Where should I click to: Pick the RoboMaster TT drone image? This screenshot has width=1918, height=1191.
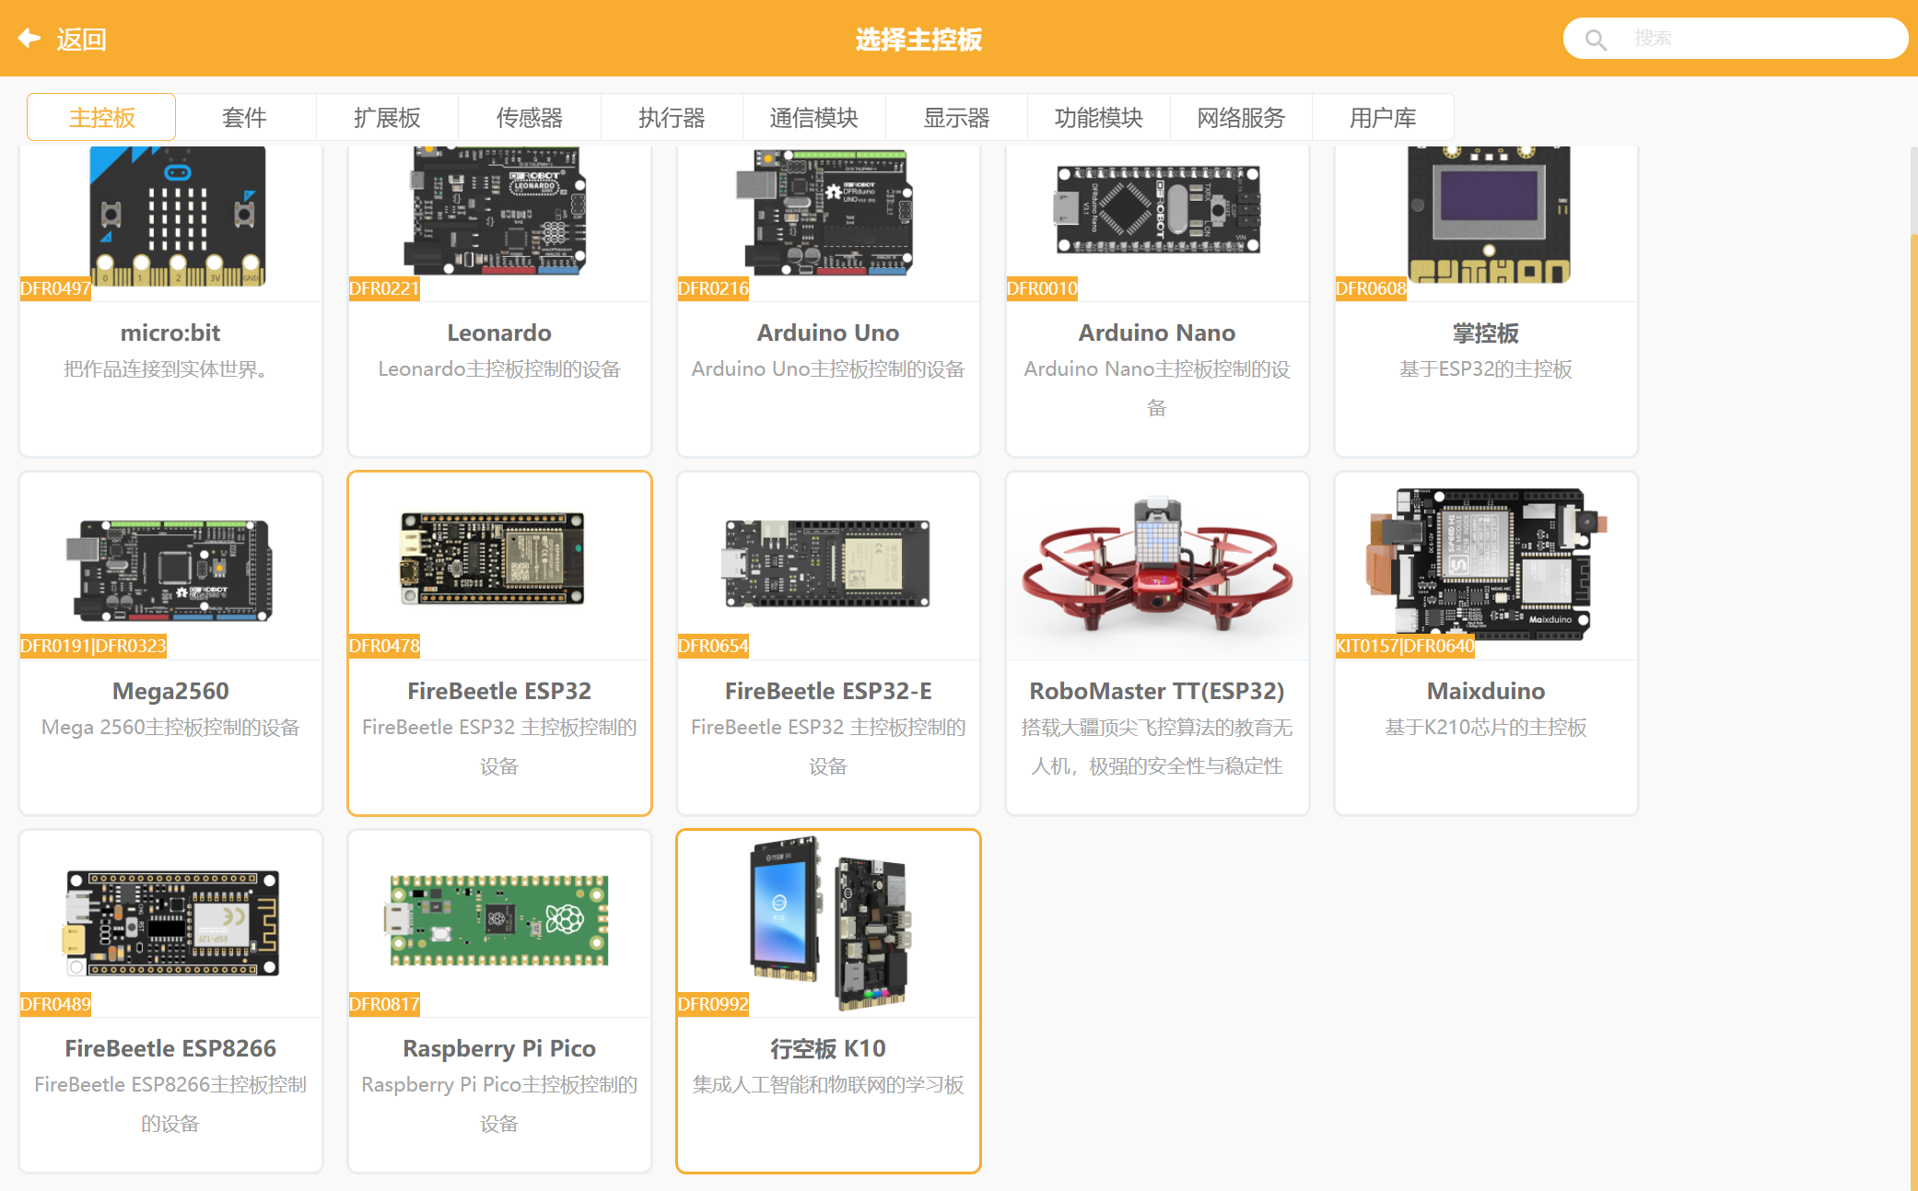coord(1156,566)
